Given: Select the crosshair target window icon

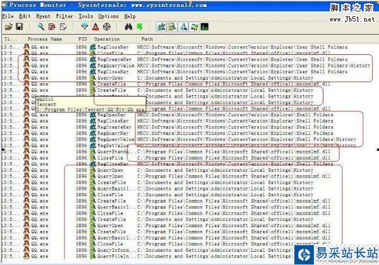Looking at the screenshot, I should click(x=107, y=26).
